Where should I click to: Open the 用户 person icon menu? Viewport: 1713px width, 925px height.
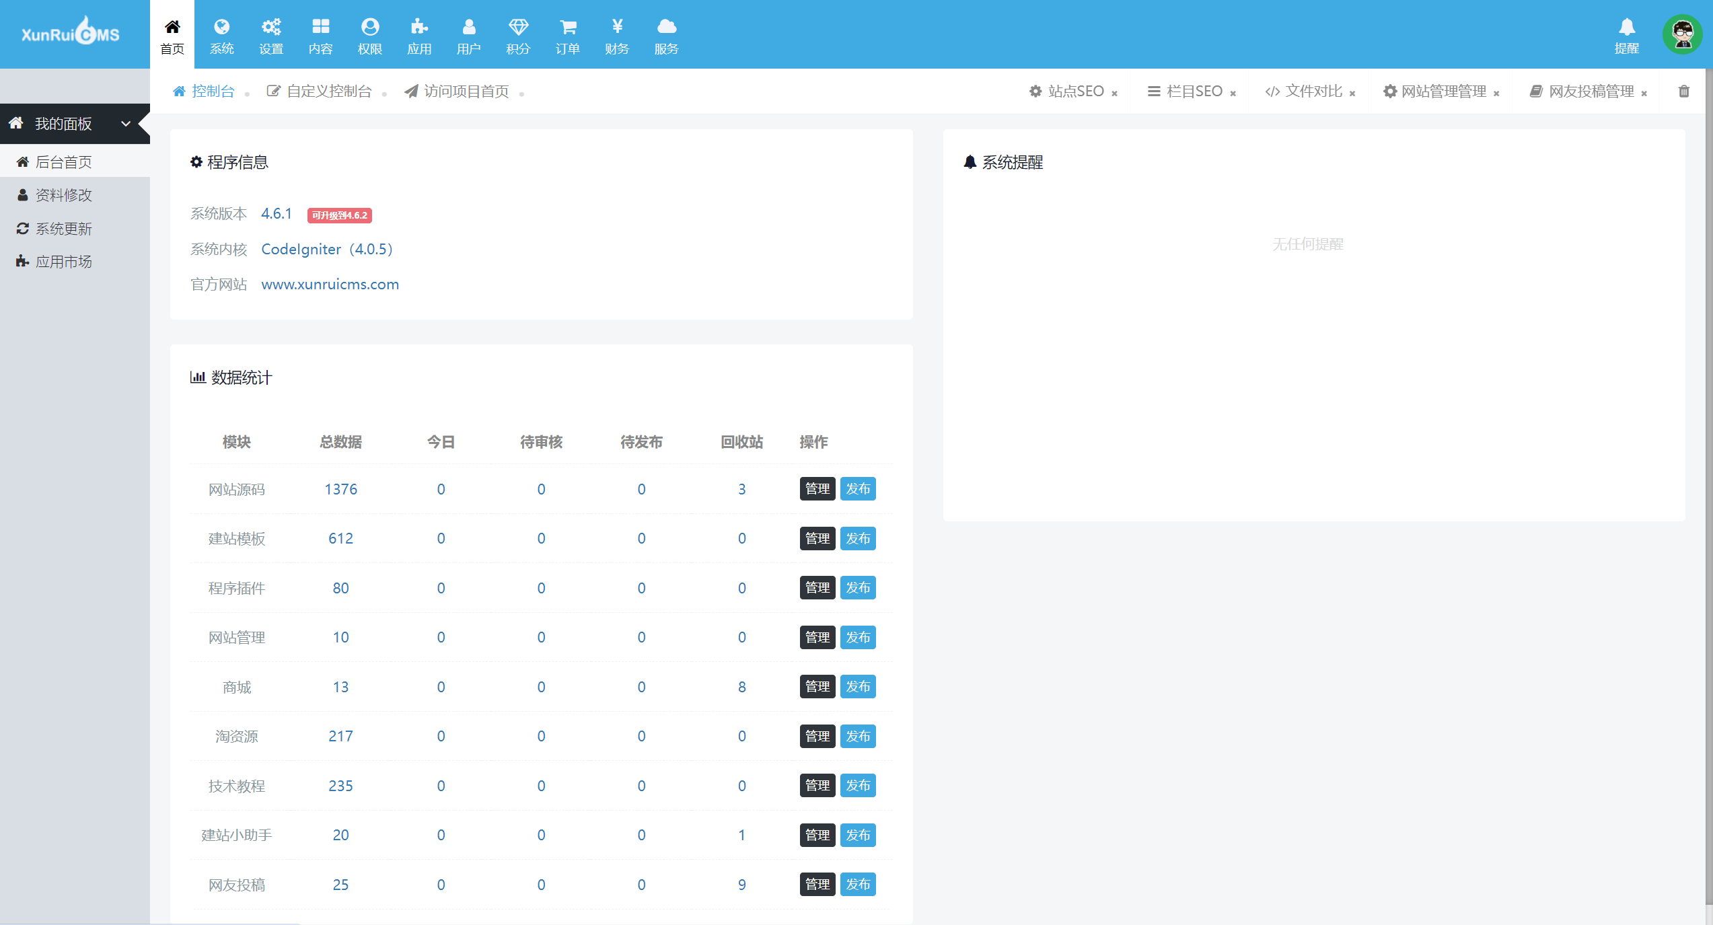[x=469, y=35]
